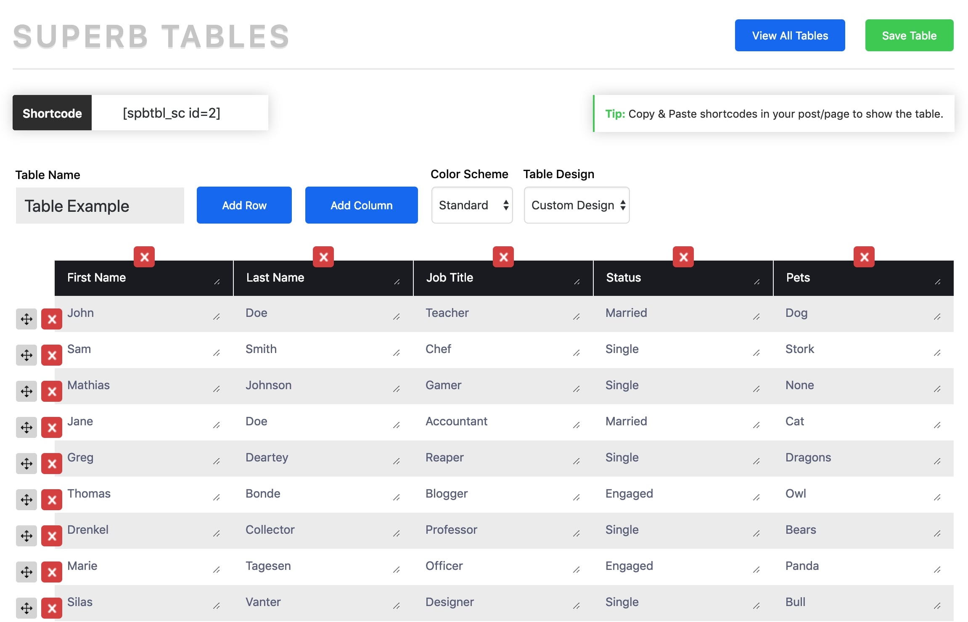Delete the Job Title column
Image resolution: width=968 pixels, height=622 pixels.
[x=503, y=257]
